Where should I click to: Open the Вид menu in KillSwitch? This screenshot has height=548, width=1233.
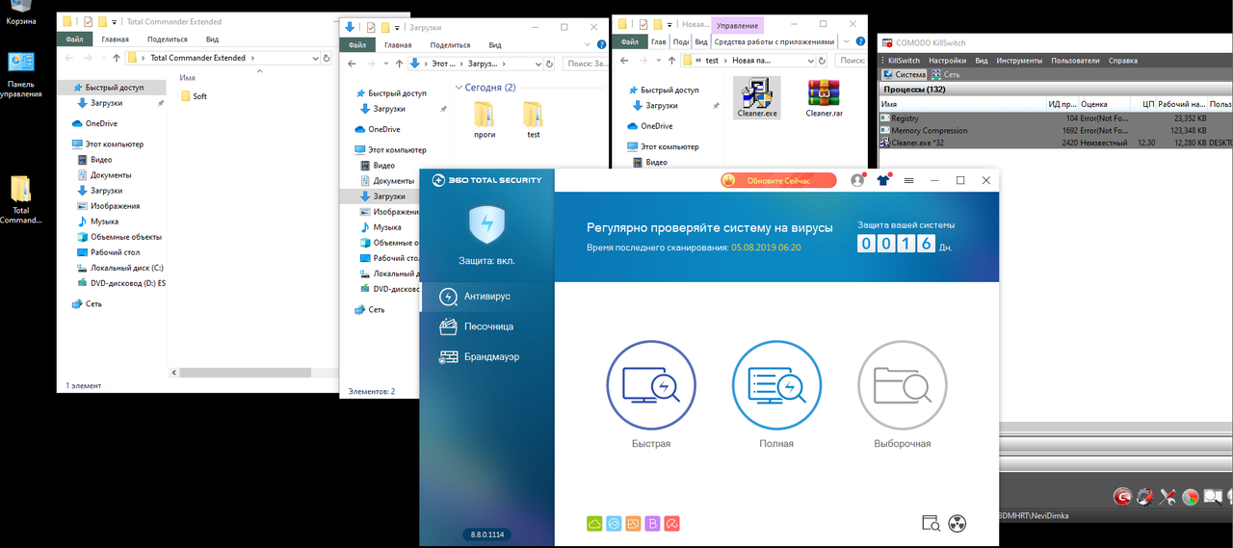[982, 60]
